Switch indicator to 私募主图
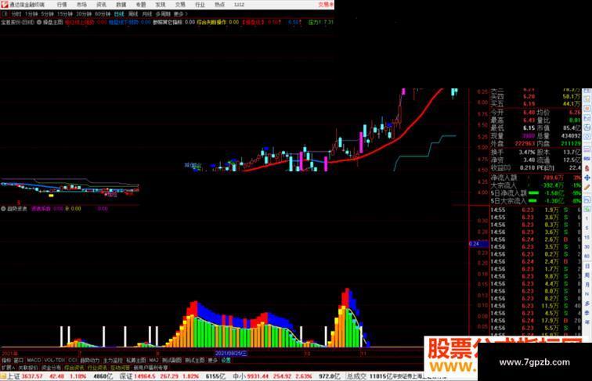This screenshot has width=592, height=381. click(x=135, y=361)
